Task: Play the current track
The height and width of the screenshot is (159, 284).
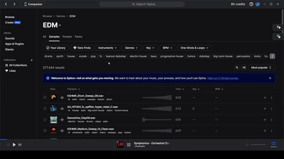Action: tap(14, 144)
